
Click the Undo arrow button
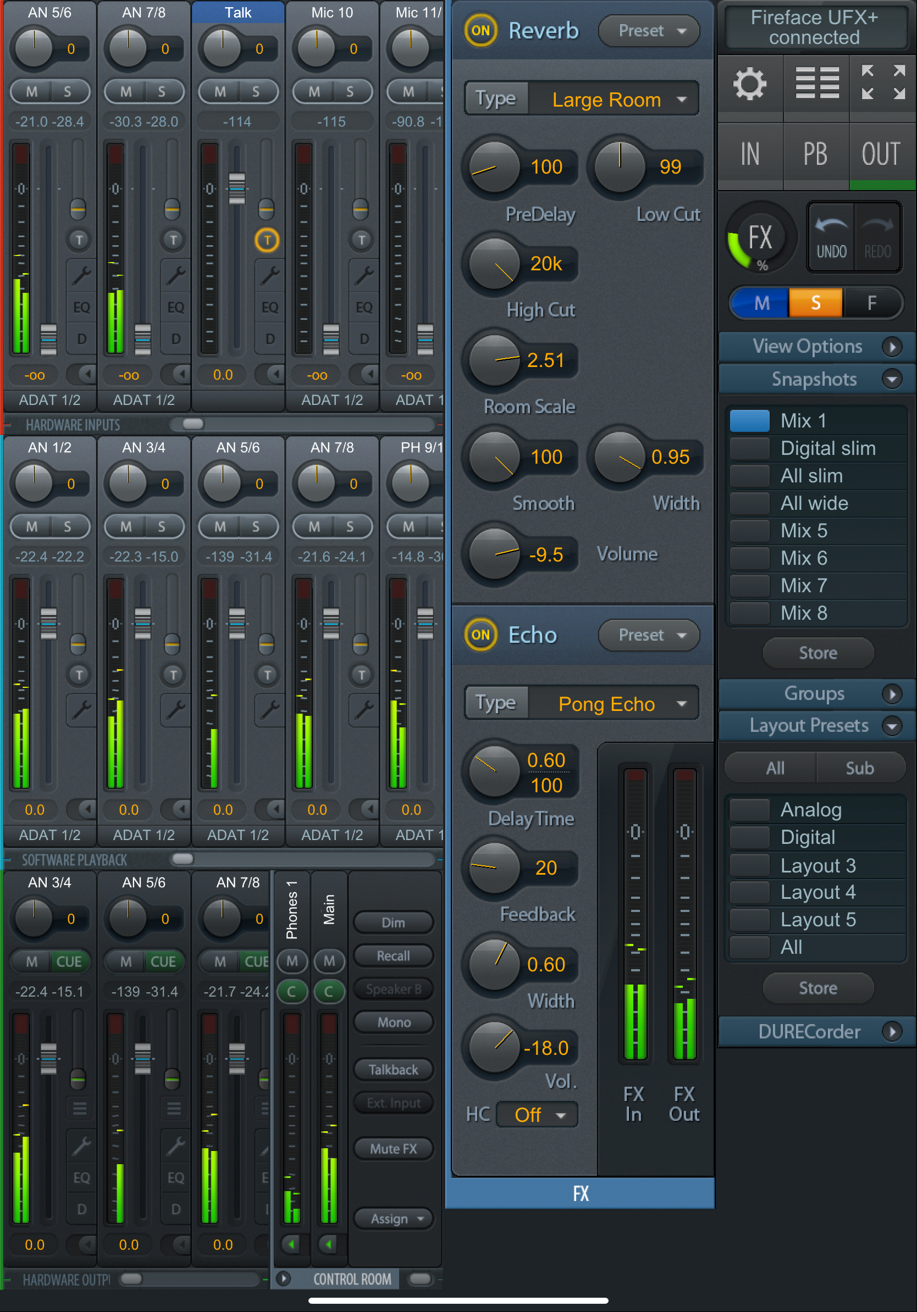(831, 237)
